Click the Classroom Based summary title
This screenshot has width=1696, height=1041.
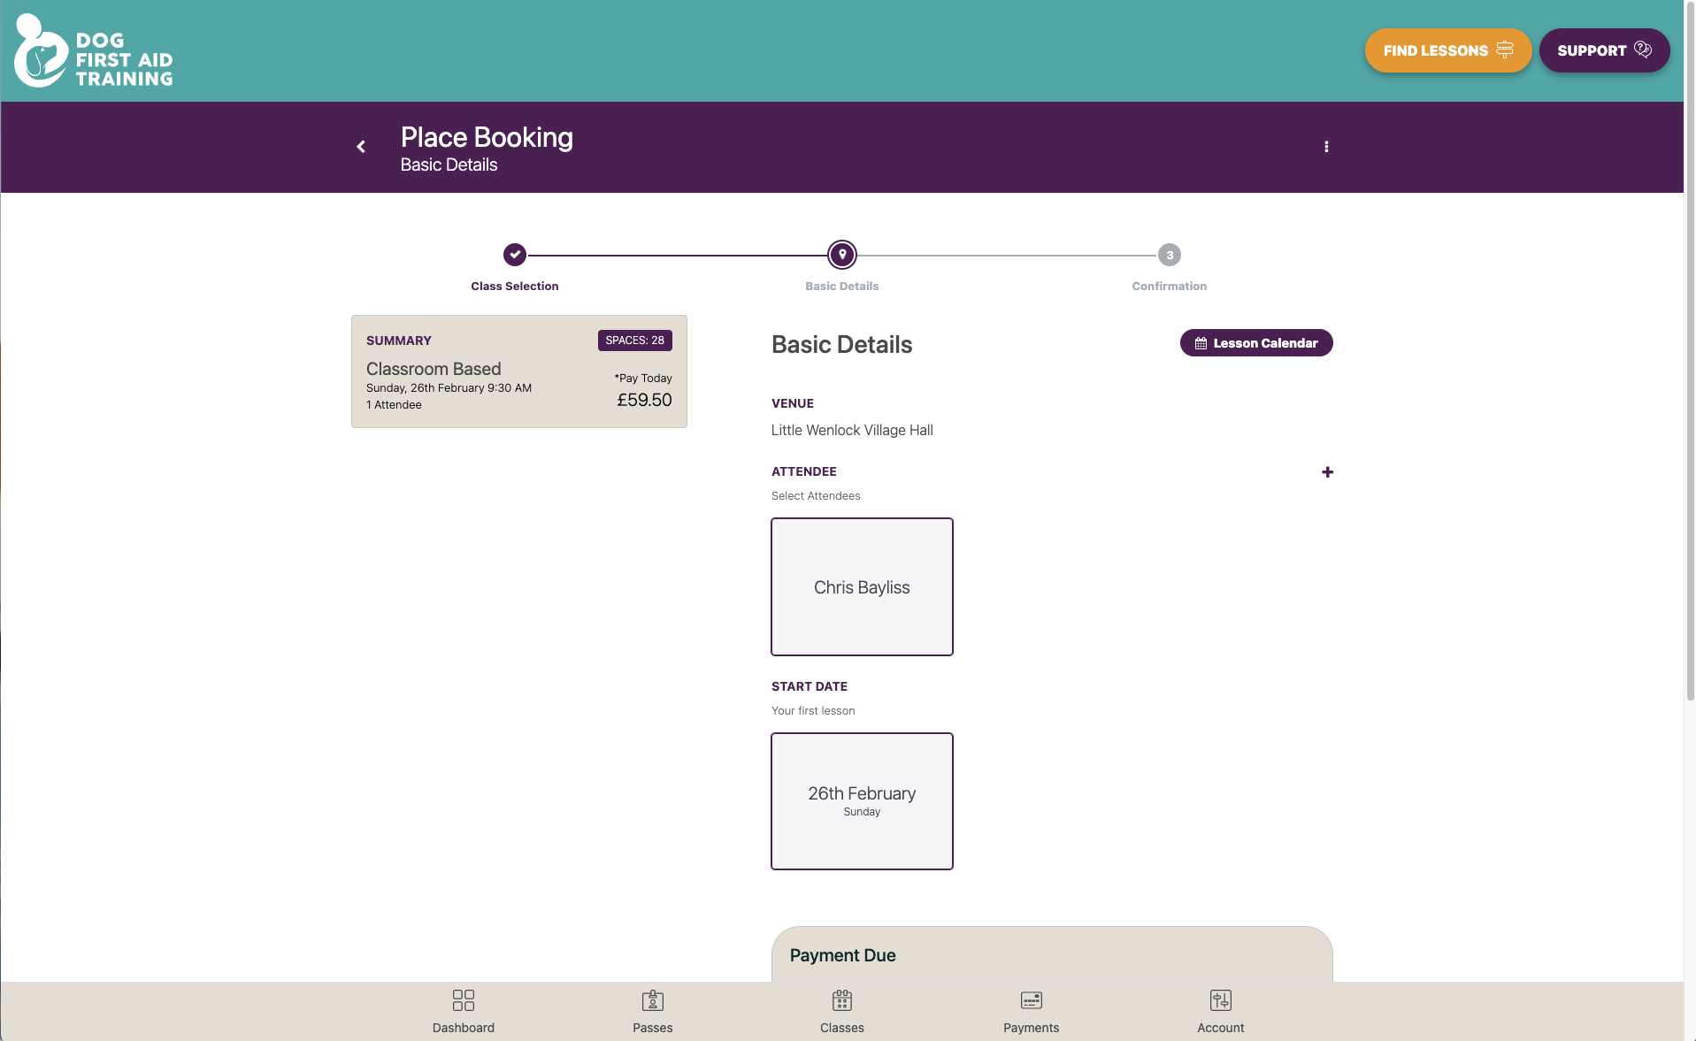[x=434, y=369]
